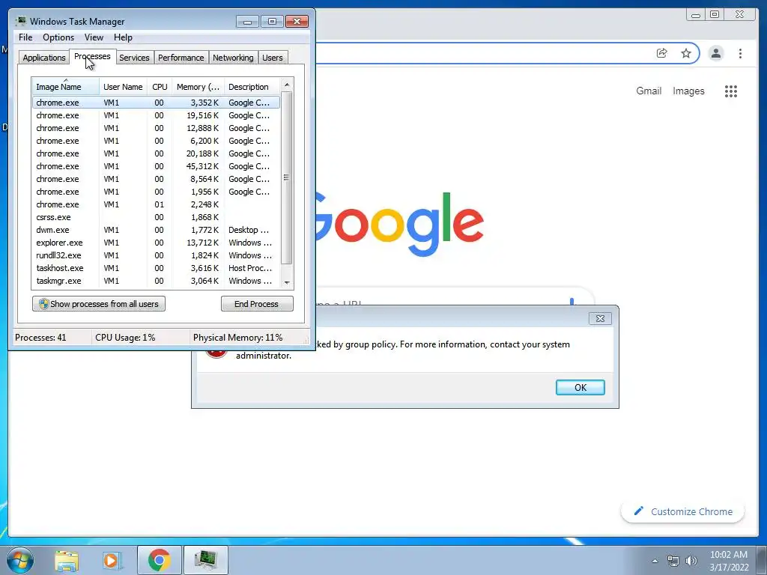The width and height of the screenshot is (767, 575).
Task: Click Physical Memory: 11% status text
Action: point(237,338)
